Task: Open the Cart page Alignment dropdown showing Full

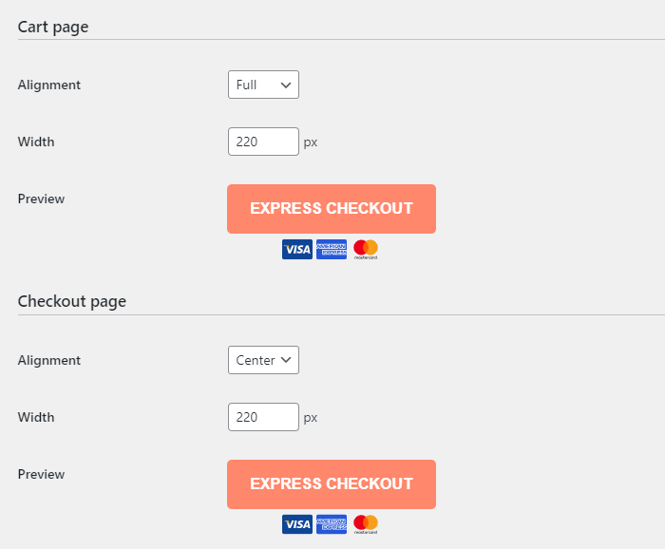Action: pos(263,85)
